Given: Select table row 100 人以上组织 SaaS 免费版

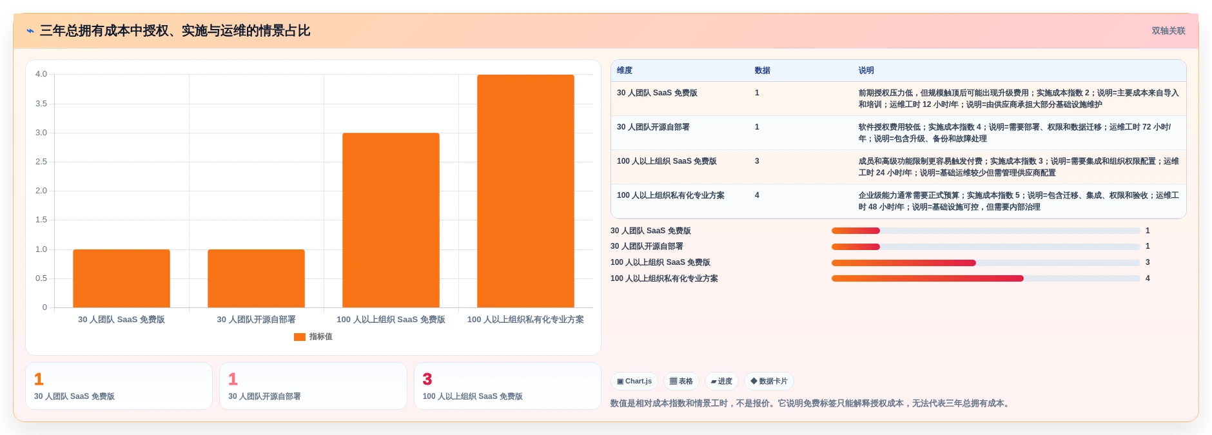Looking at the screenshot, I should [x=898, y=167].
